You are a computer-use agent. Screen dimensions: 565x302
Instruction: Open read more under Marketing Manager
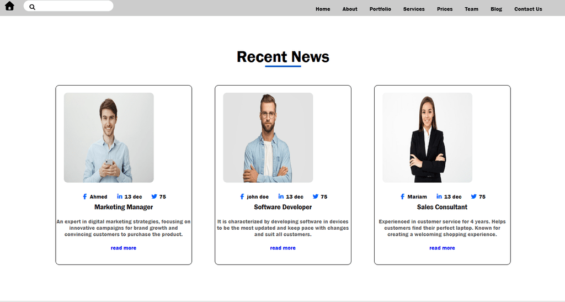click(124, 248)
